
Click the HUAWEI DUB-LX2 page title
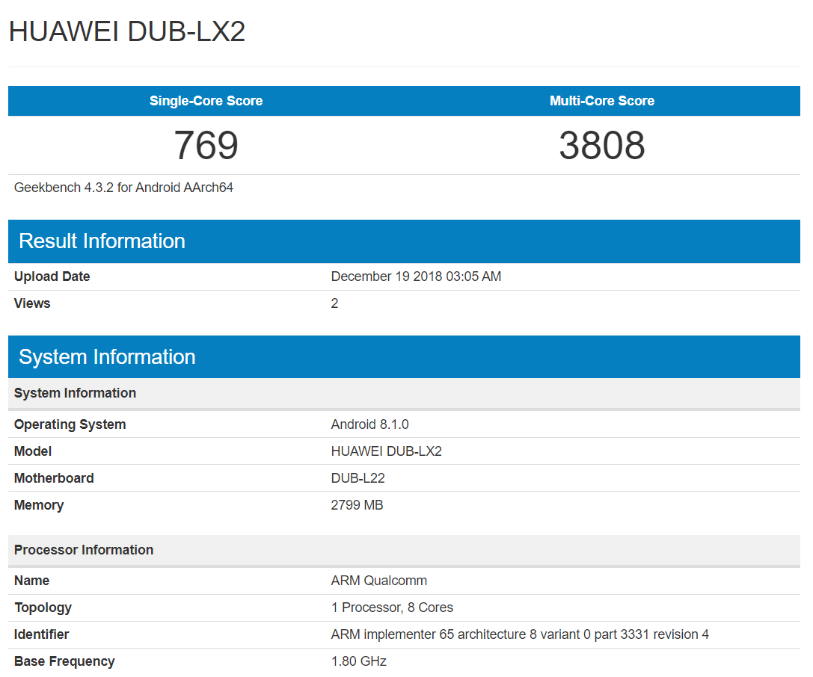click(x=127, y=32)
